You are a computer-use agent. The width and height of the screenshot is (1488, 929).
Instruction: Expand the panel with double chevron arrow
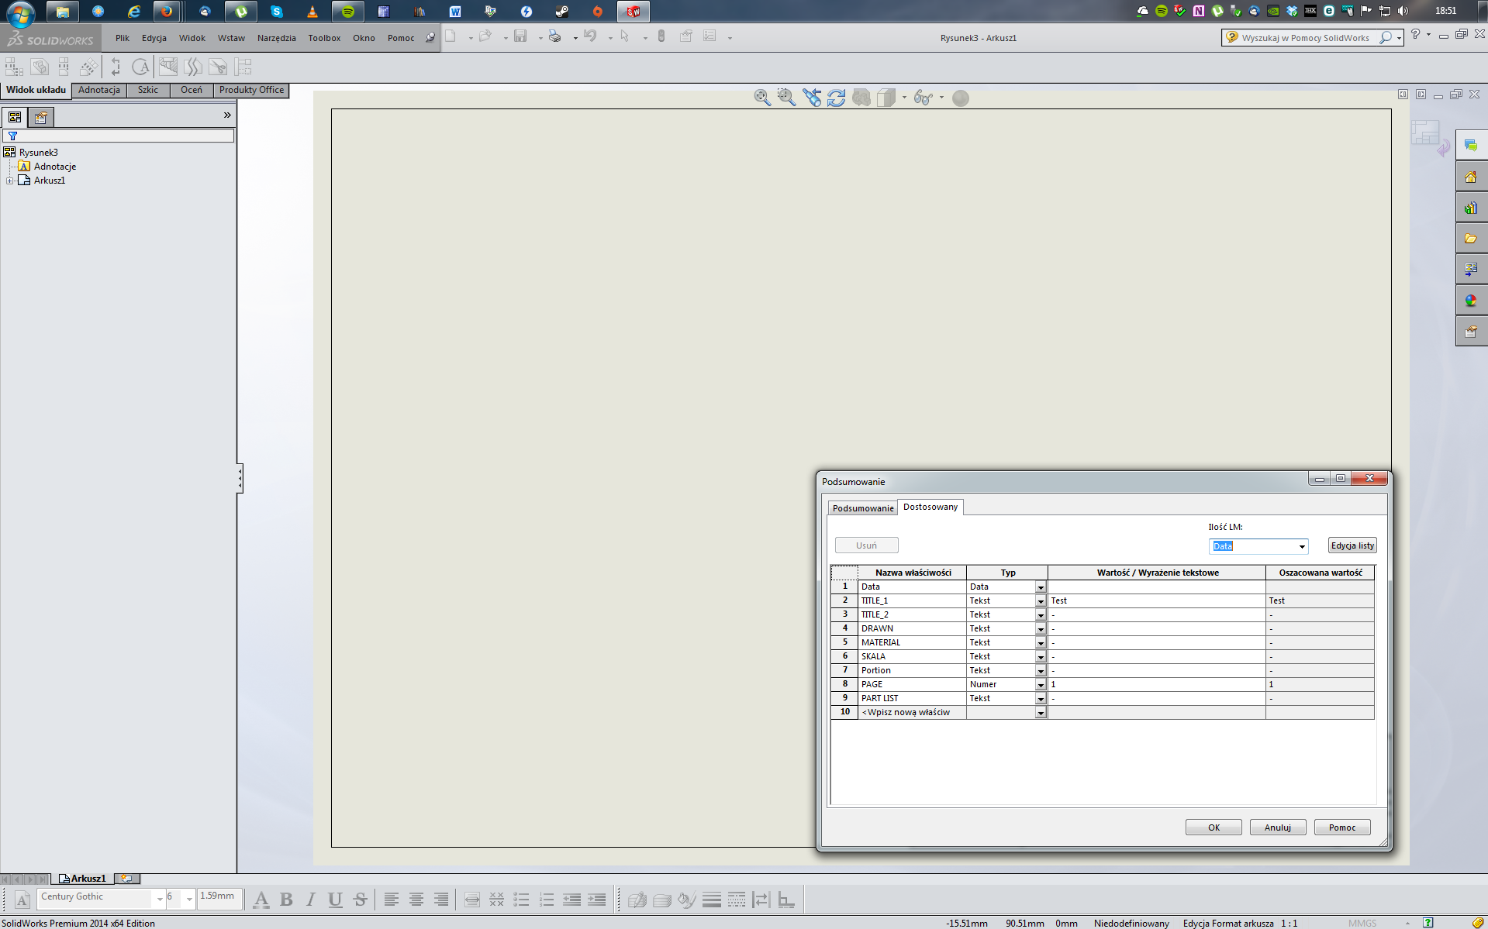227,115
